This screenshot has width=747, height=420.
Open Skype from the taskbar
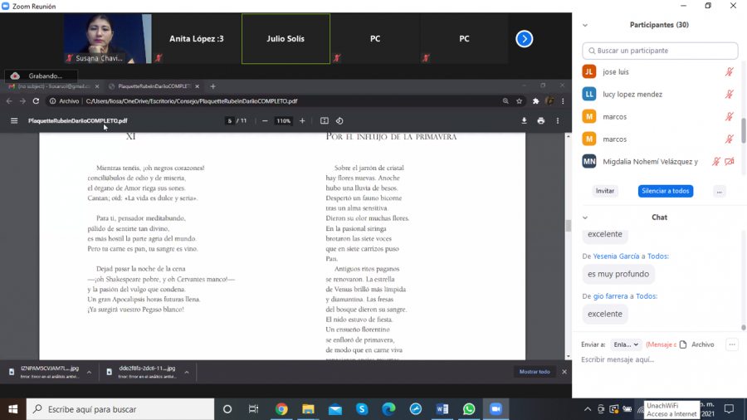[362, 409]
